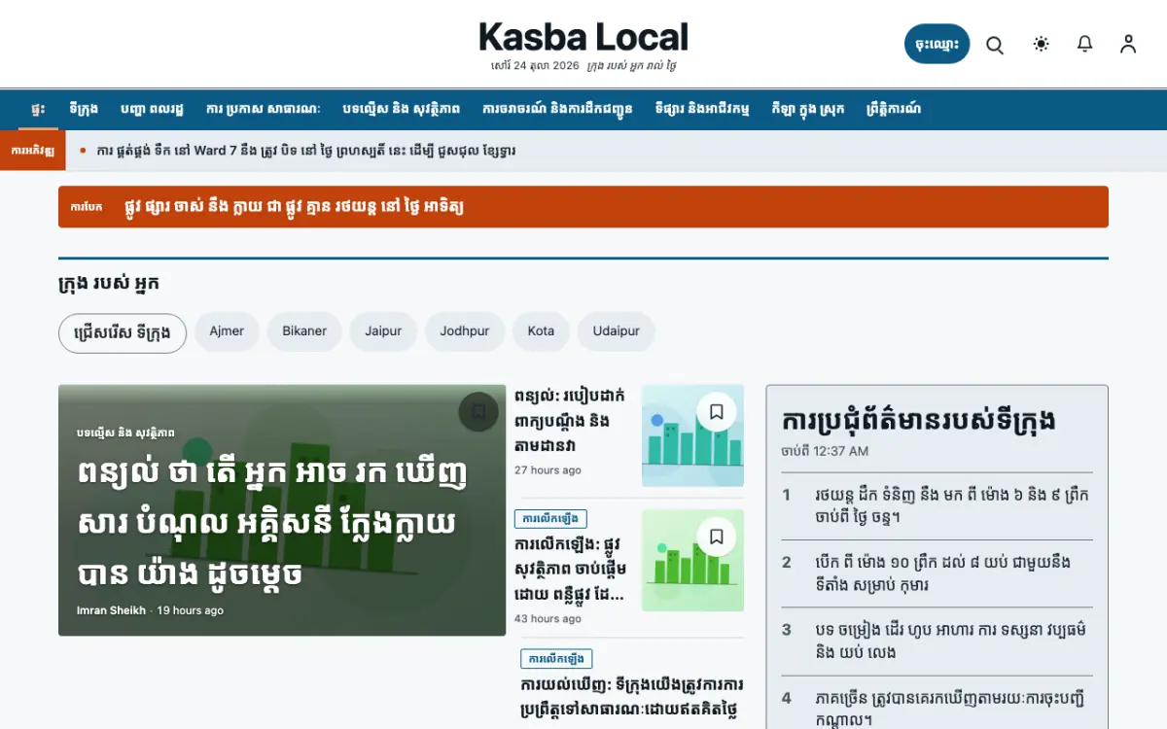Open the headline ពន្យល់: របៀបដាក់ ពាក្យបណ្តឹង
1167x729 pixels.
point(571,421)
